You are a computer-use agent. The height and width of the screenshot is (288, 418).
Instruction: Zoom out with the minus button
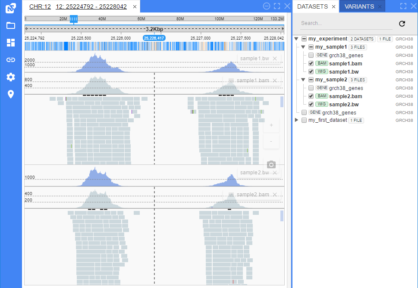271,141
